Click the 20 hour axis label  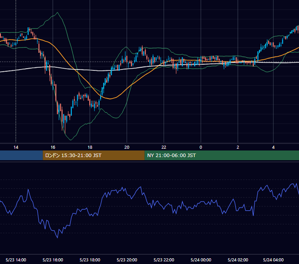(127, 147)
